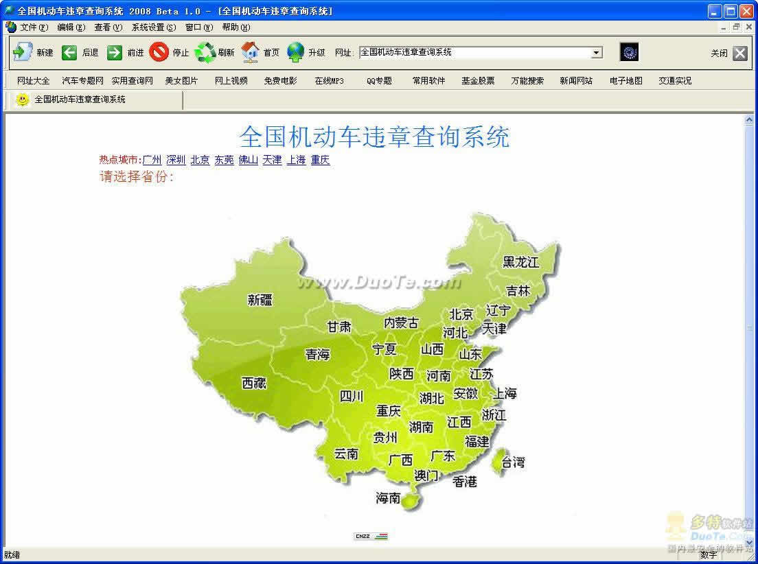Screen dimensions: 758x564
Task: Click the app icon in the menu bar
Action: point(11,27)
